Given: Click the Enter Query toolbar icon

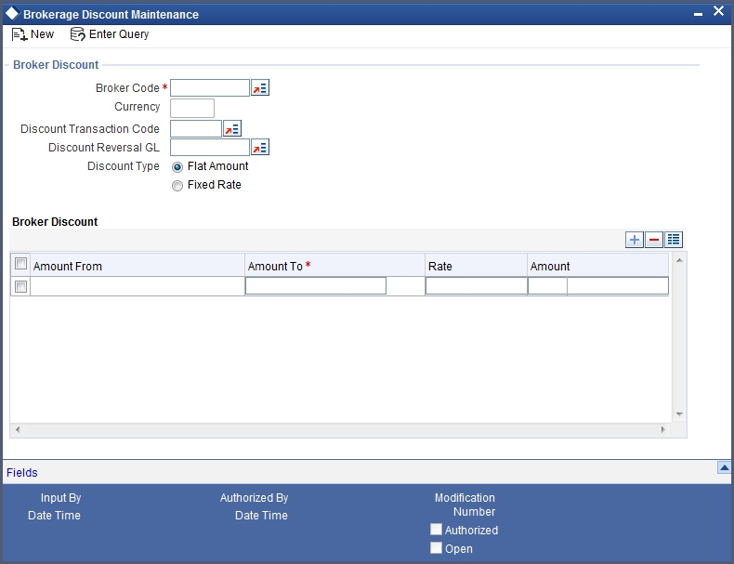Looking at the screenshot, I should click(x=77, y=34).
